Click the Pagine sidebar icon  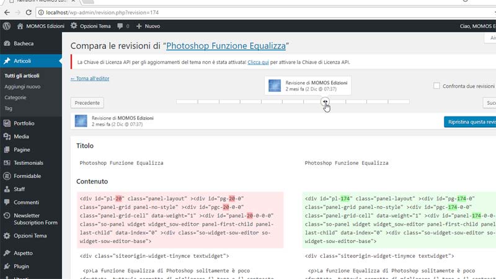click(7, 149)
